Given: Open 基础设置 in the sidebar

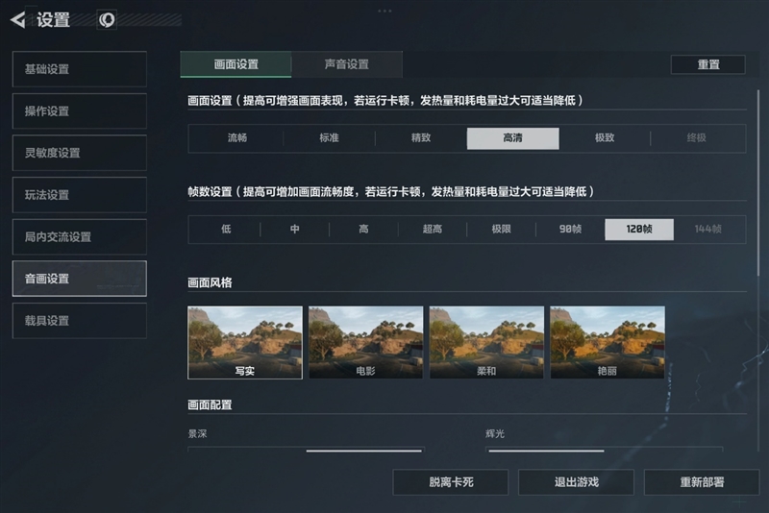Looking at the screenshot, I should pos(80,69).
